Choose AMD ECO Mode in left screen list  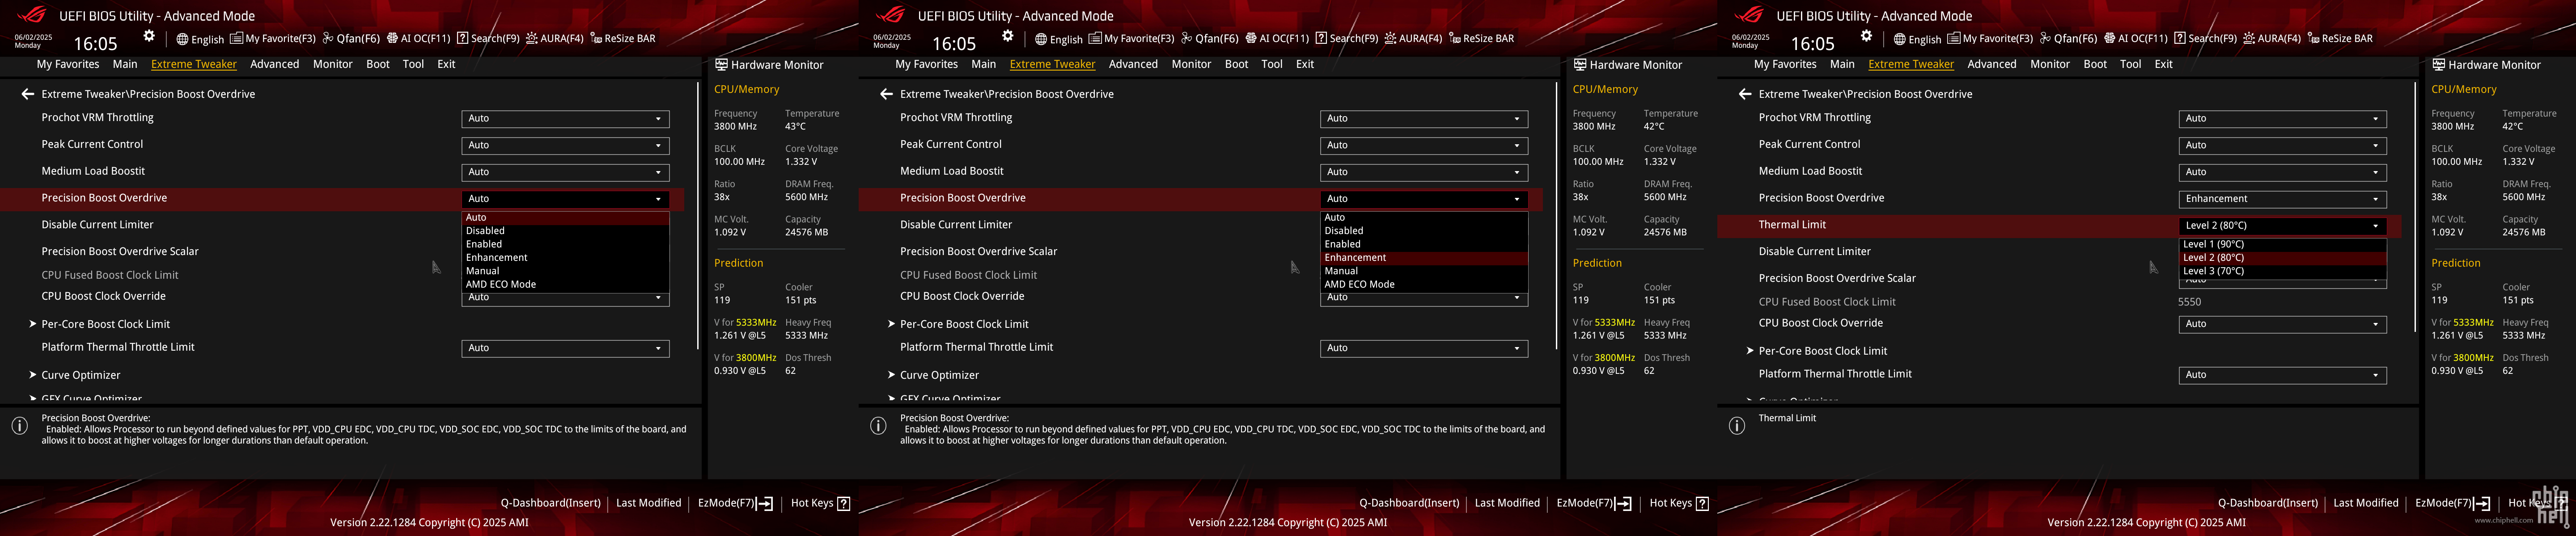pyautogui.click(x=565, y=285)
